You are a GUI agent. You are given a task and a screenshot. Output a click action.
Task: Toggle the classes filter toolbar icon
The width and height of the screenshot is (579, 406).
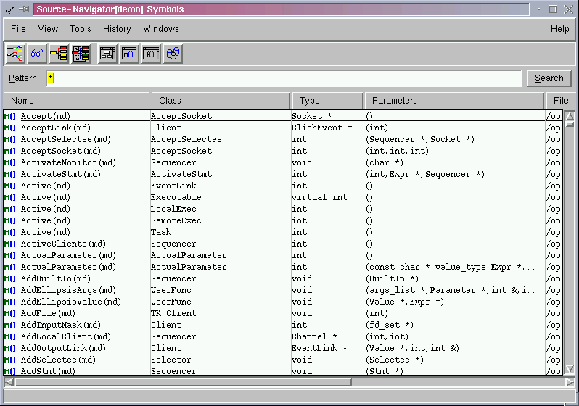click(x=107, y=54)
